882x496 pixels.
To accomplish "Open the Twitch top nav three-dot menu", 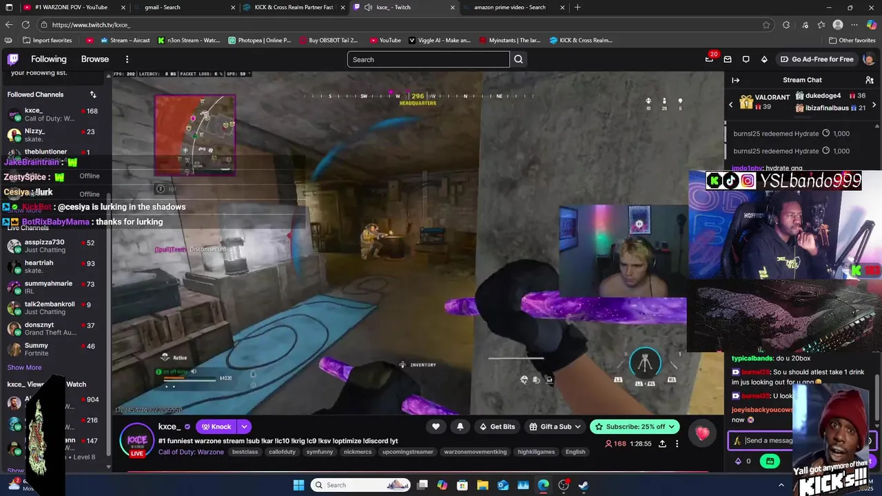I will [128, 59].
